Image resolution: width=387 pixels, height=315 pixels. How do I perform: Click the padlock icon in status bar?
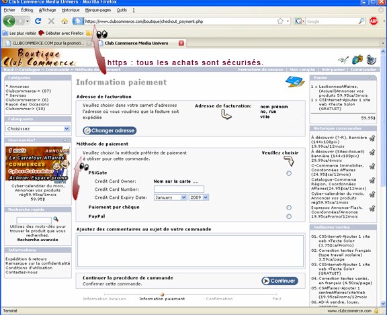376,311
